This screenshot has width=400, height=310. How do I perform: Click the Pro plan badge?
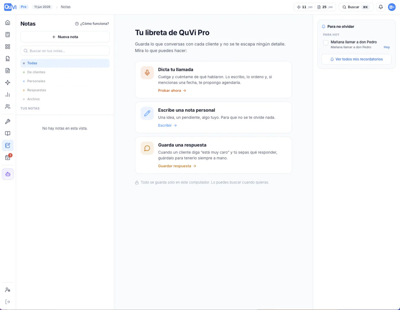point(24,7)
